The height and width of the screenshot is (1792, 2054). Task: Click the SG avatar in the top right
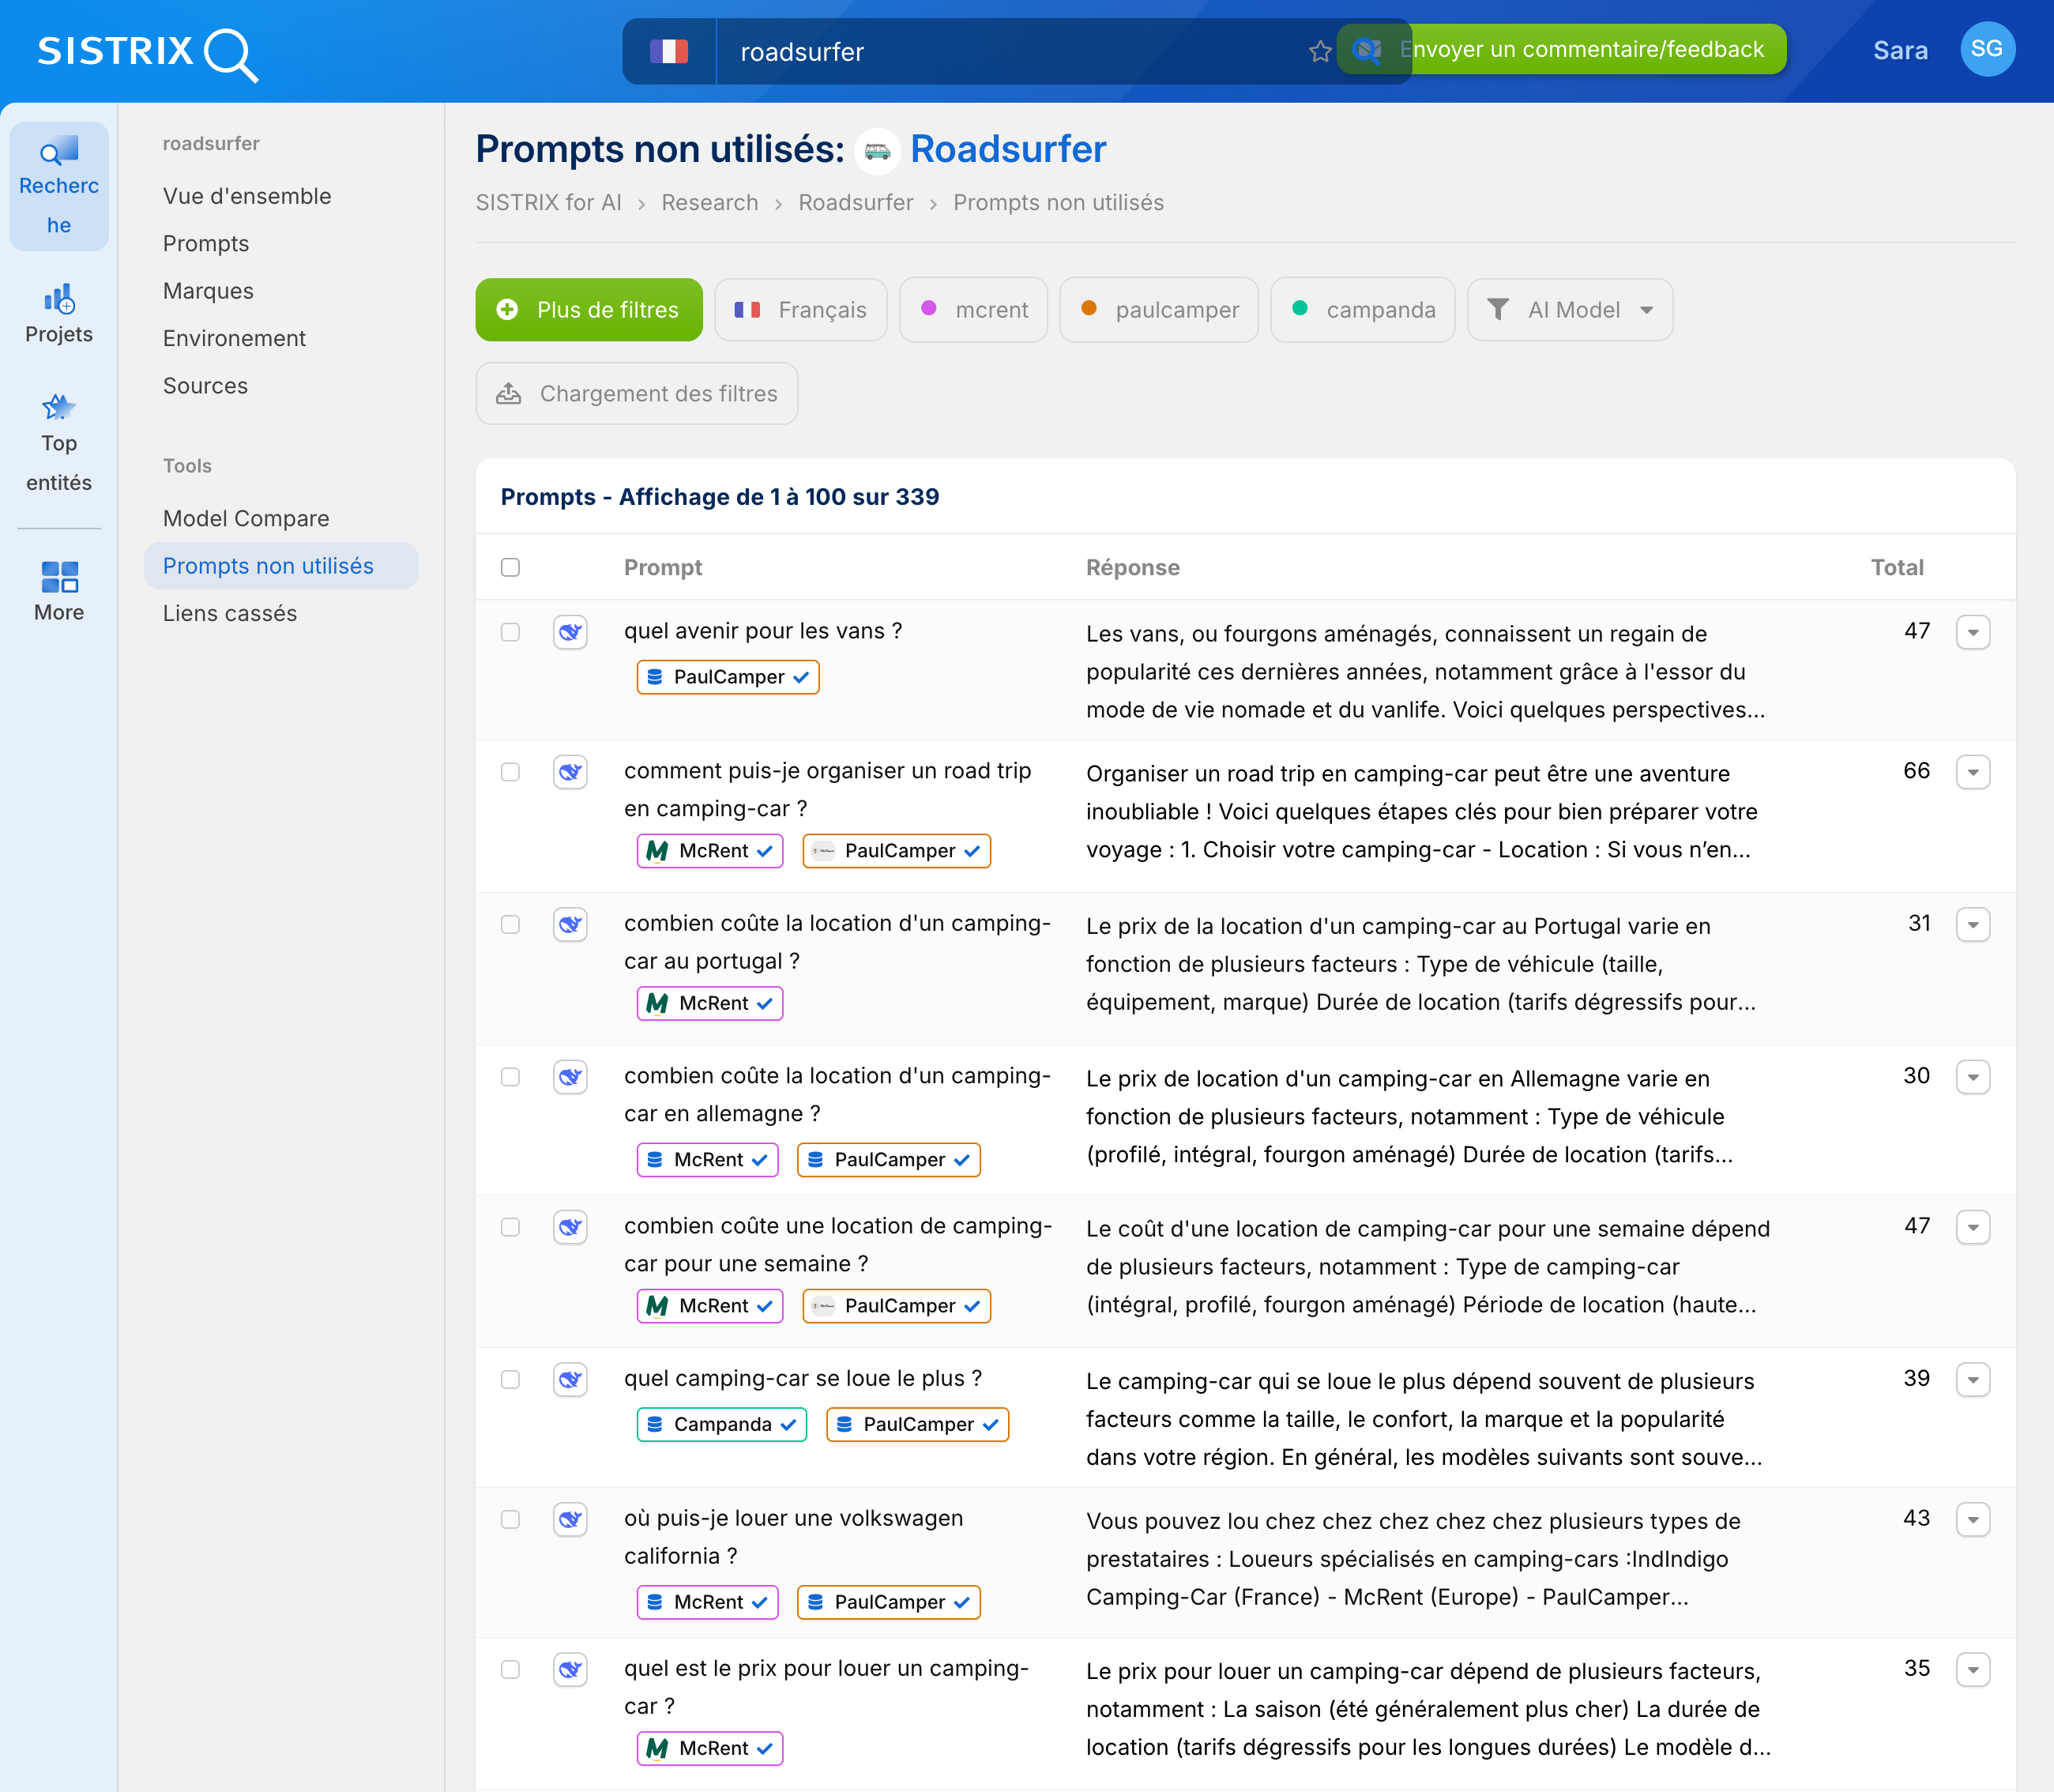pyautogui.click(x=1988, y=48)
